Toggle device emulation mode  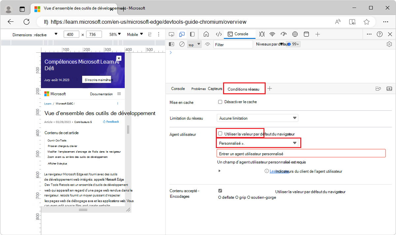tap(182, 34)
